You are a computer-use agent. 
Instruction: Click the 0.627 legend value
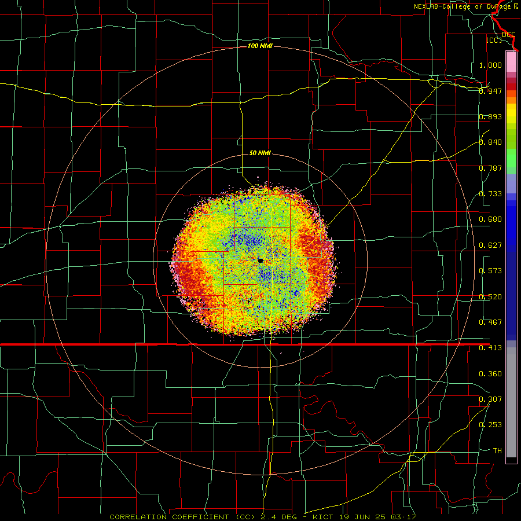490,245
